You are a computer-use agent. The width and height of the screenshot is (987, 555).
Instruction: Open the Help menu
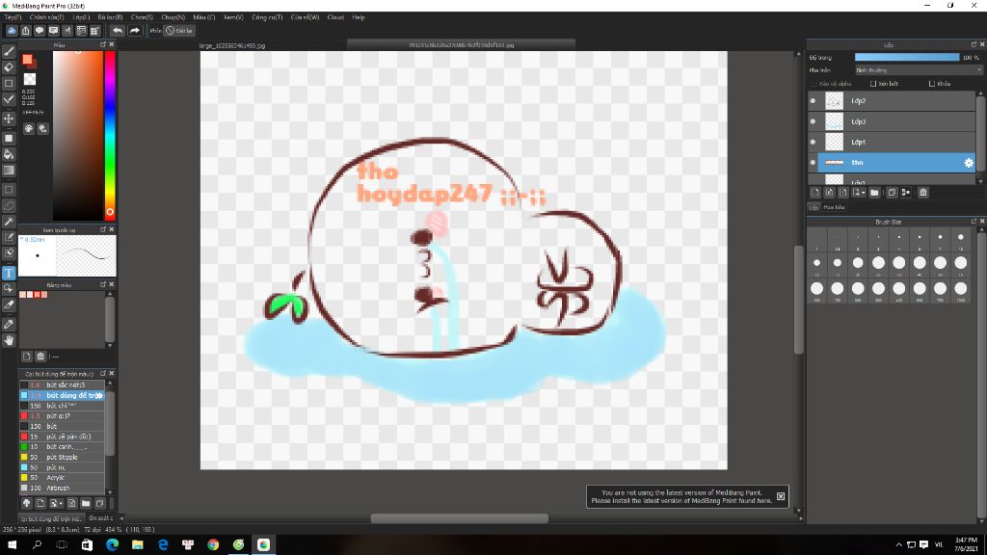359,17
